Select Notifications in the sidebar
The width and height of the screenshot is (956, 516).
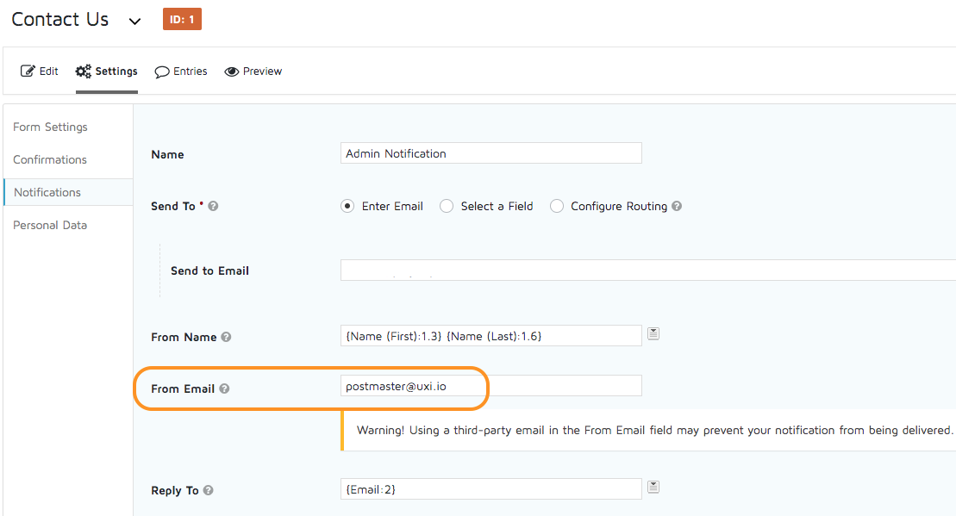coord(68,192)
